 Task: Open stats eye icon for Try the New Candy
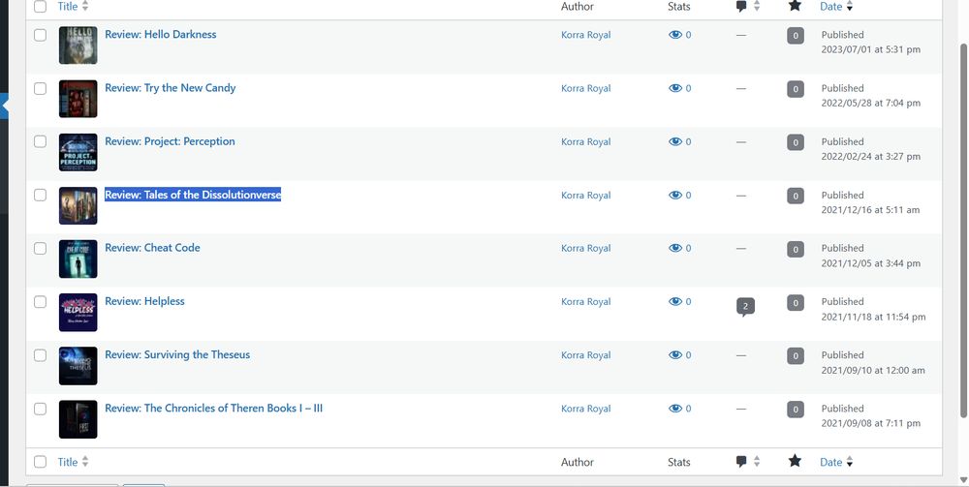click(x=674, y=88)
